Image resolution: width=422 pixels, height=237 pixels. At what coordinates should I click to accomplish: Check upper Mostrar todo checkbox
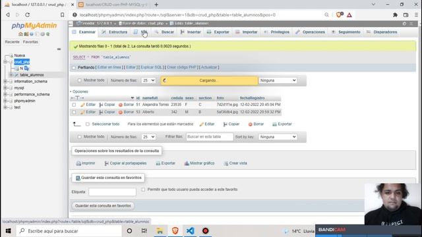79,80
